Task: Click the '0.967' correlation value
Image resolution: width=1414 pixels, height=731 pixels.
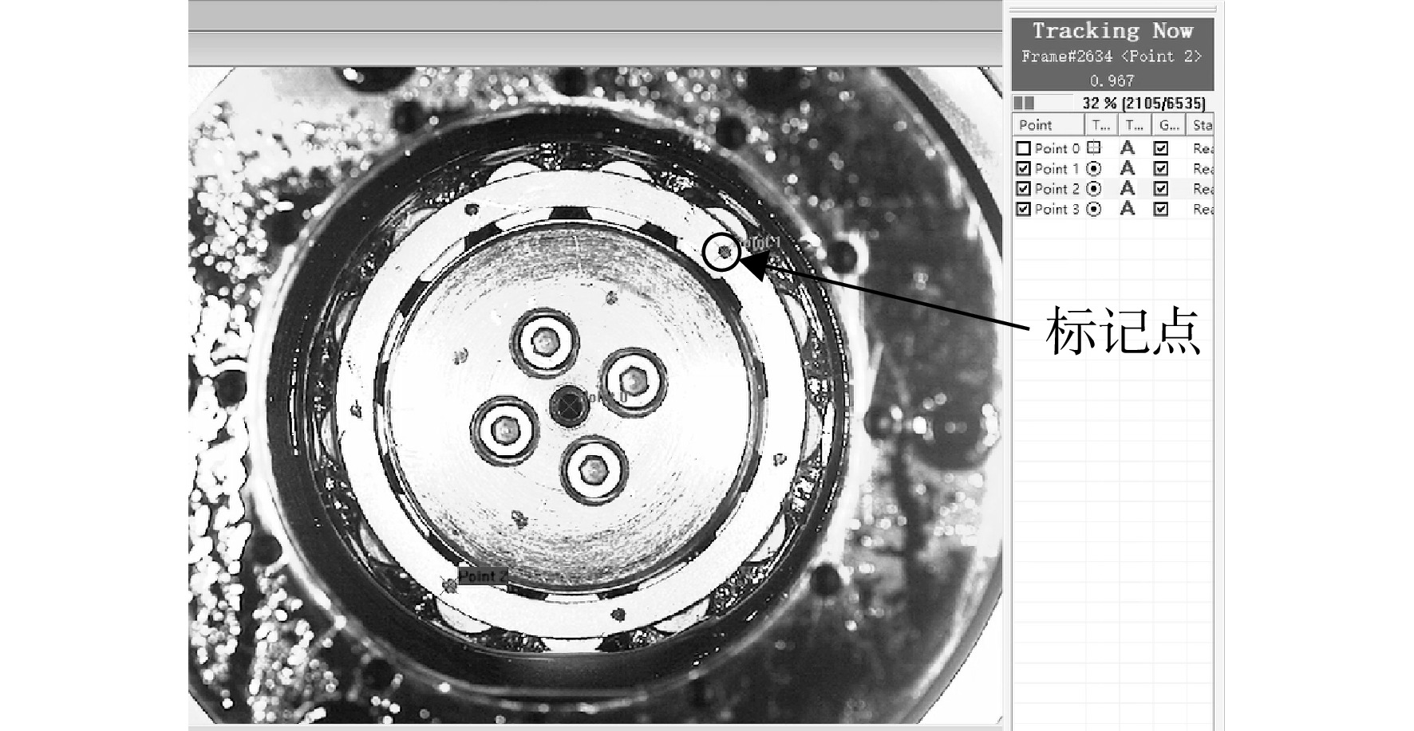Action: coord(1112,81)
